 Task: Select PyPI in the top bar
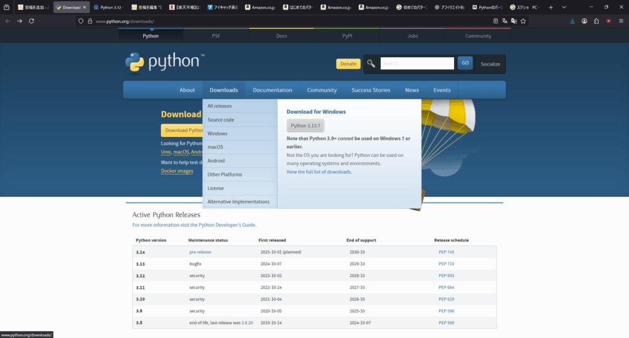click(347, 36)
